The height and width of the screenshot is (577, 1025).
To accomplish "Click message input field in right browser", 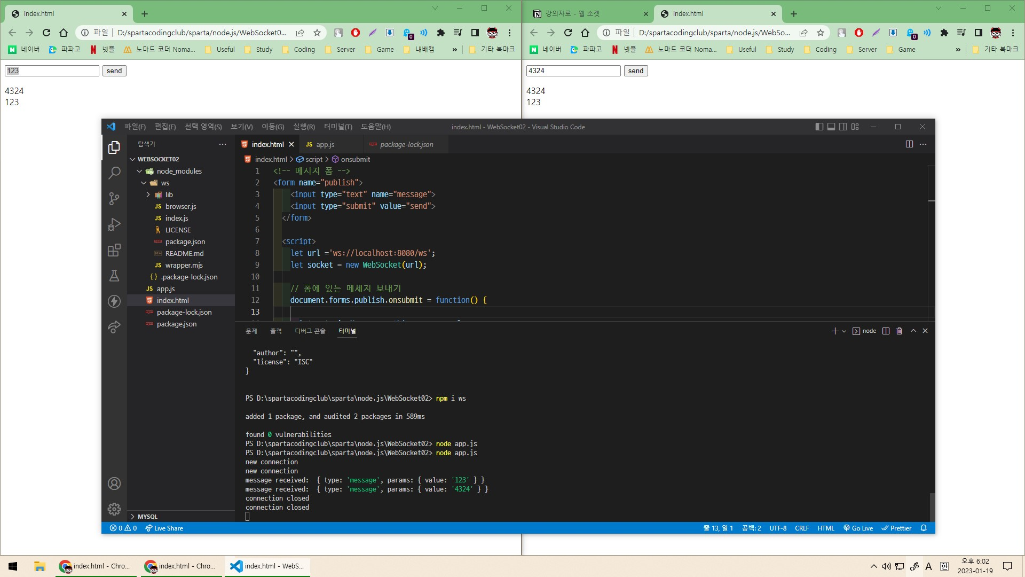I will 573,71.
